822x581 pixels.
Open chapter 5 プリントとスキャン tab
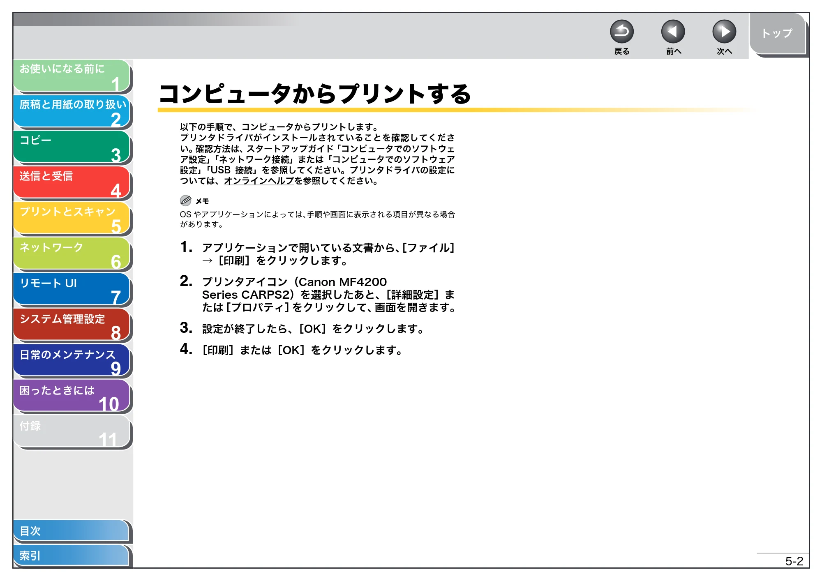72,218
